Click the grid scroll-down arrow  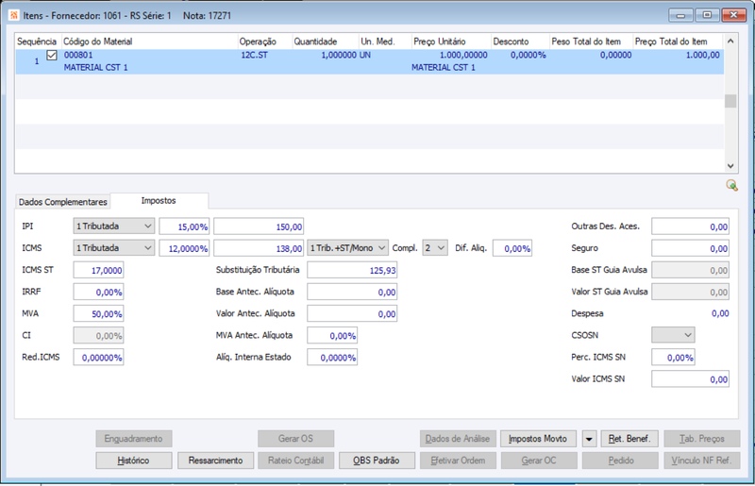pyautogui.click(x=730, y=166)
